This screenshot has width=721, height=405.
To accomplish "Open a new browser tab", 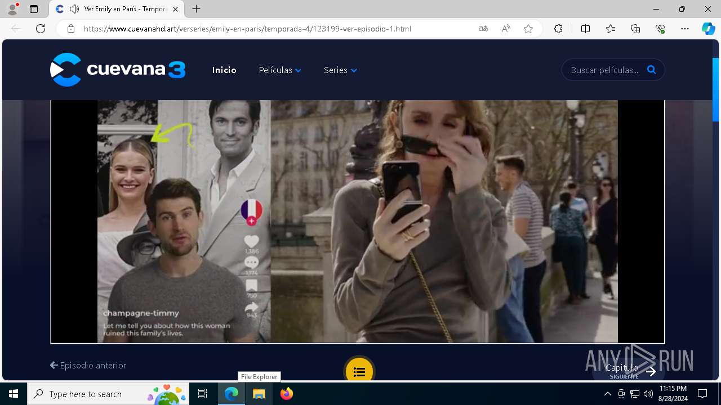I will 196,9.
